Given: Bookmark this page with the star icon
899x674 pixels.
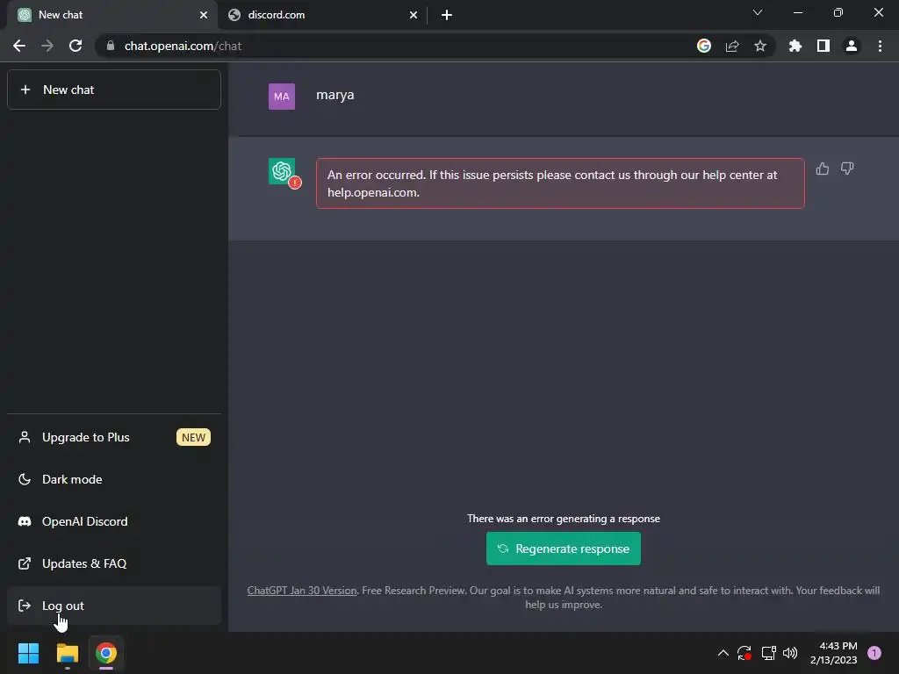Looking at the screenshot, I should [760, 46].
